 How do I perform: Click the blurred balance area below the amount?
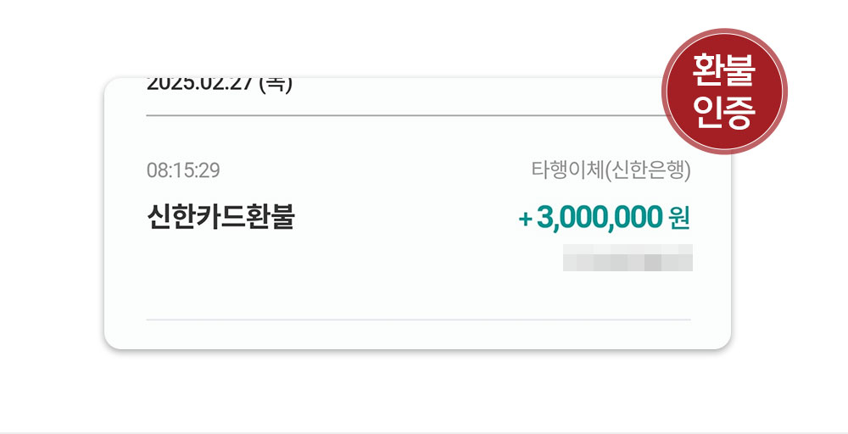point(628,258)
